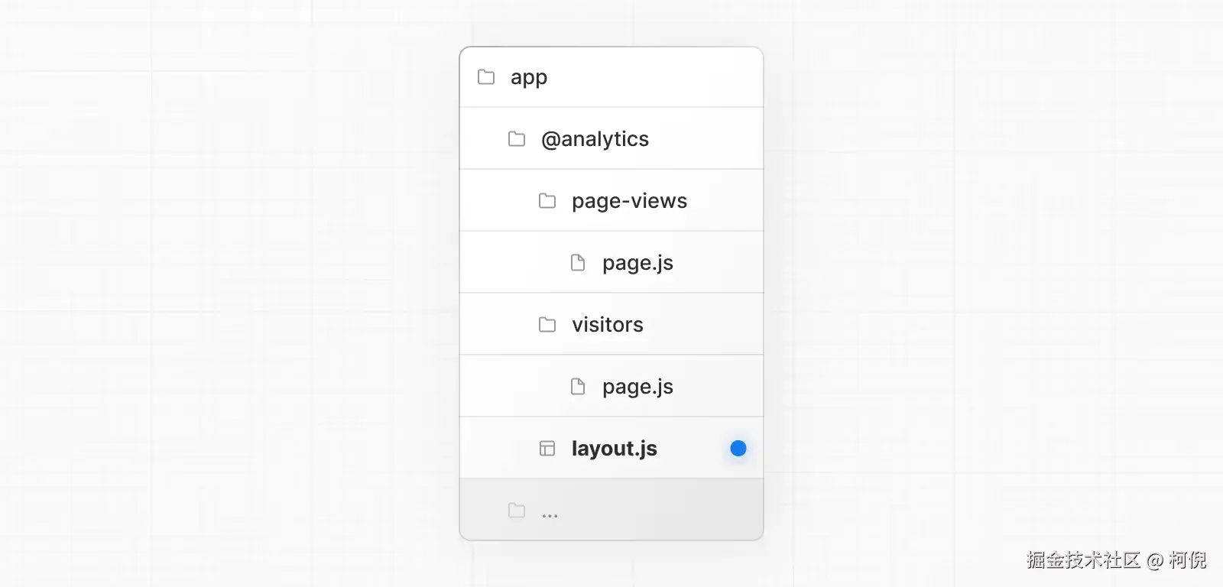Click the layout icon beside layout.js
Image resolution: width=1223 pixels, height=587 pixels.
[547, 449]
